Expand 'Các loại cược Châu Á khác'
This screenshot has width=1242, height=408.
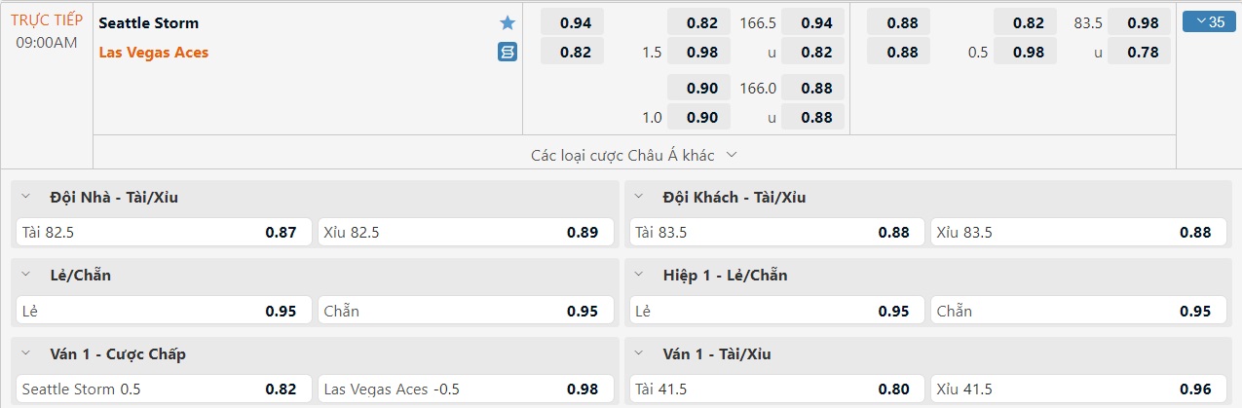[634, 155]
